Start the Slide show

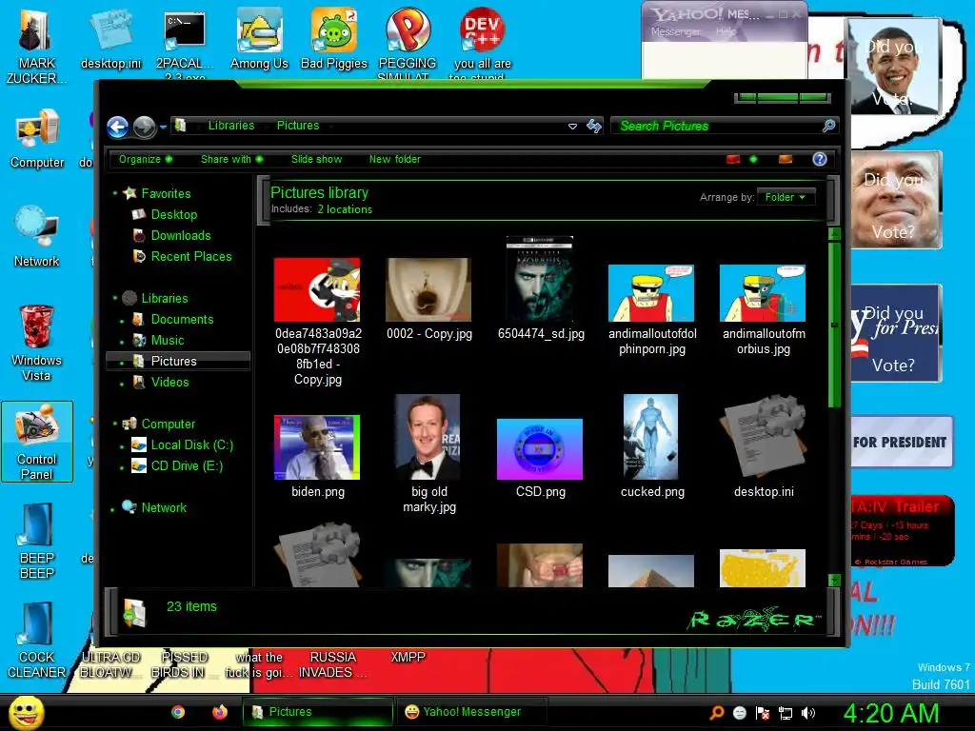tap(316, 159)
